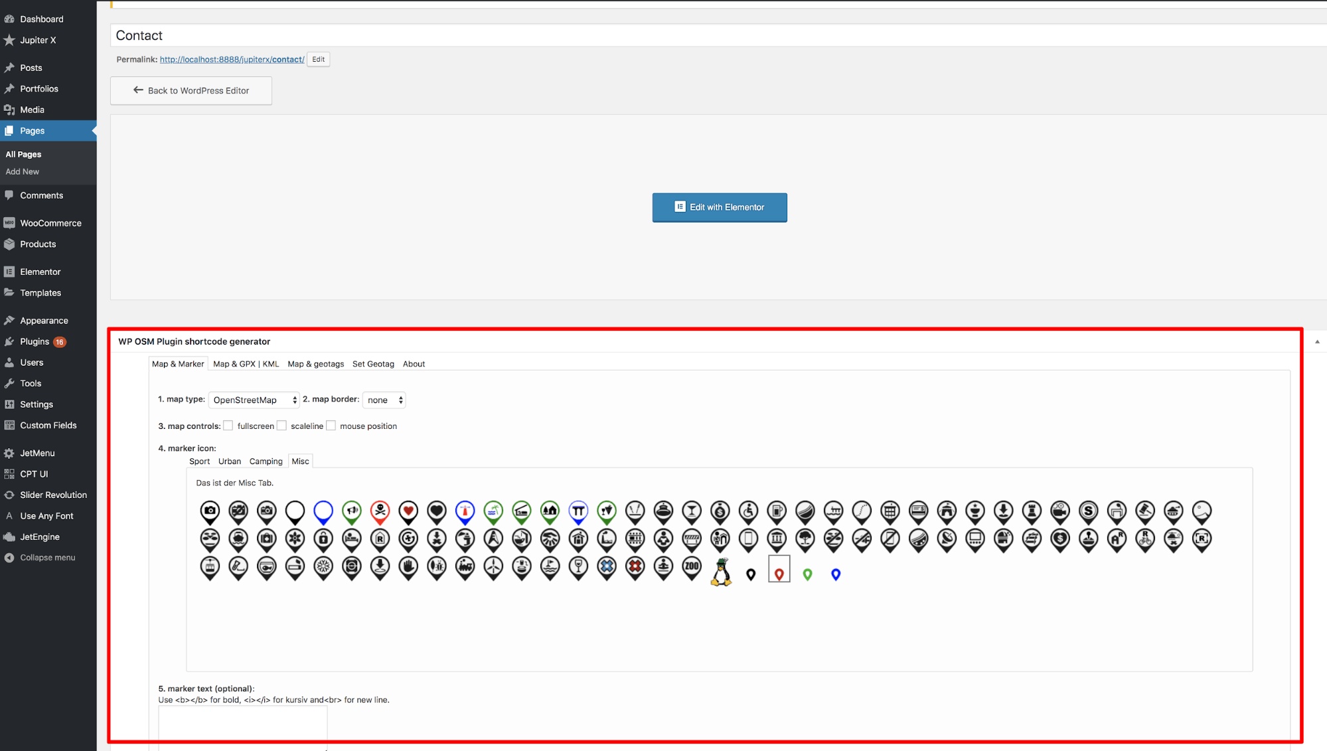
Task: Click the Edit with Elementor button
Action: [x=719, y=207]
